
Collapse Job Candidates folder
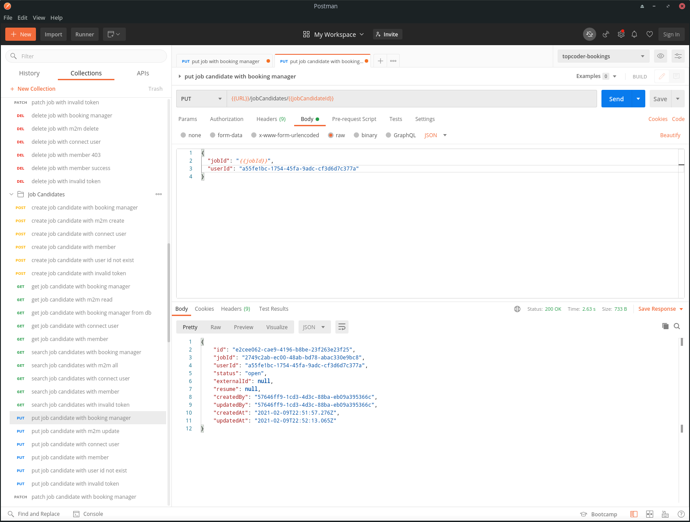pos(11,194)
